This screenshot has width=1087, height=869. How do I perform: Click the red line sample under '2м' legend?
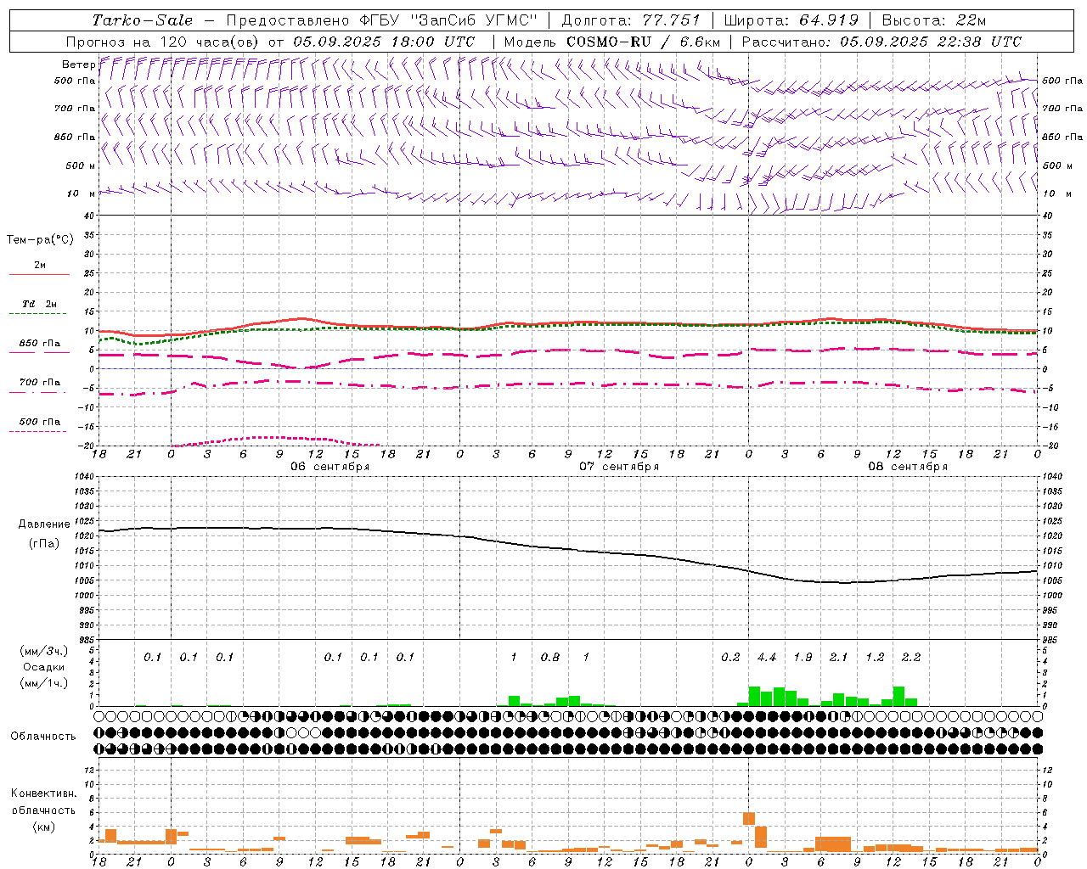coord(39,274)
